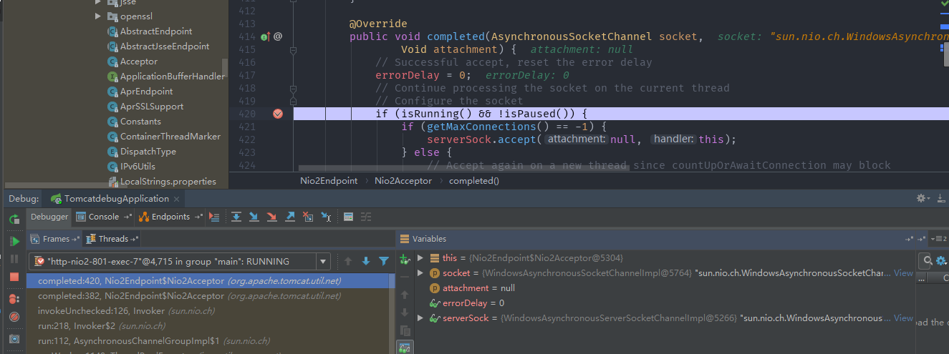Click completed() breadcrumb
The width and height of the screenshot is (949, 354).
pos(473,181)
